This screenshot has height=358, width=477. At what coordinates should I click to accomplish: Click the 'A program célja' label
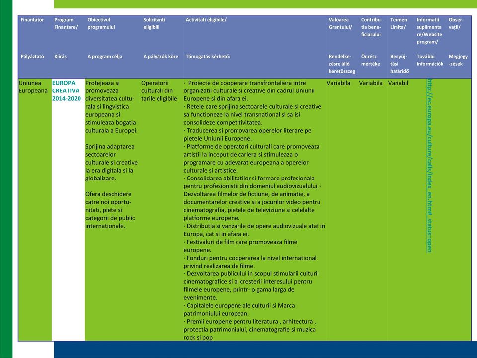pos(105,57)
